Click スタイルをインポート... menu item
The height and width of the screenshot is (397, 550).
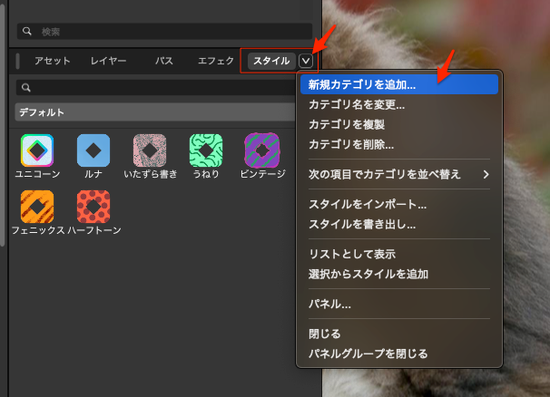coord(367,204)
